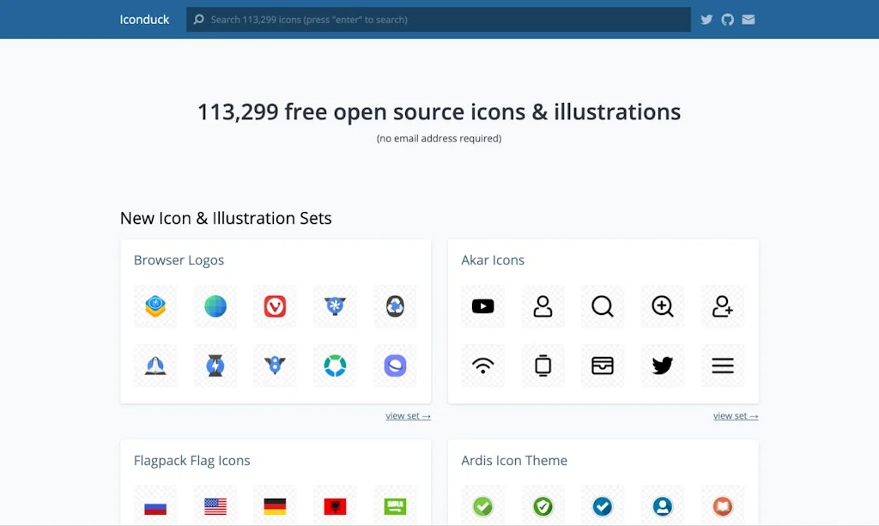The image size is (879, 526).
Task: Click view set for Akar Icons
Action: tap(735, 415)
